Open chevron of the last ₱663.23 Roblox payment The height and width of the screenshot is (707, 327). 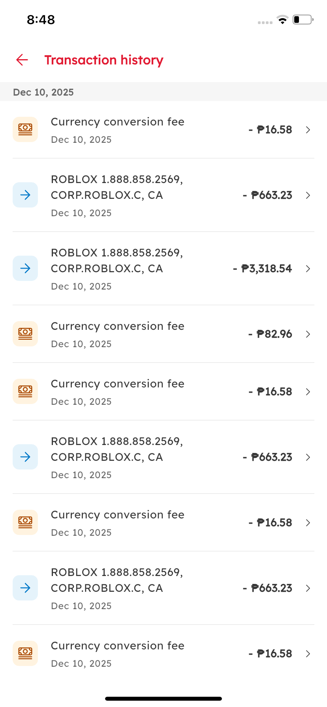[308, 588]
